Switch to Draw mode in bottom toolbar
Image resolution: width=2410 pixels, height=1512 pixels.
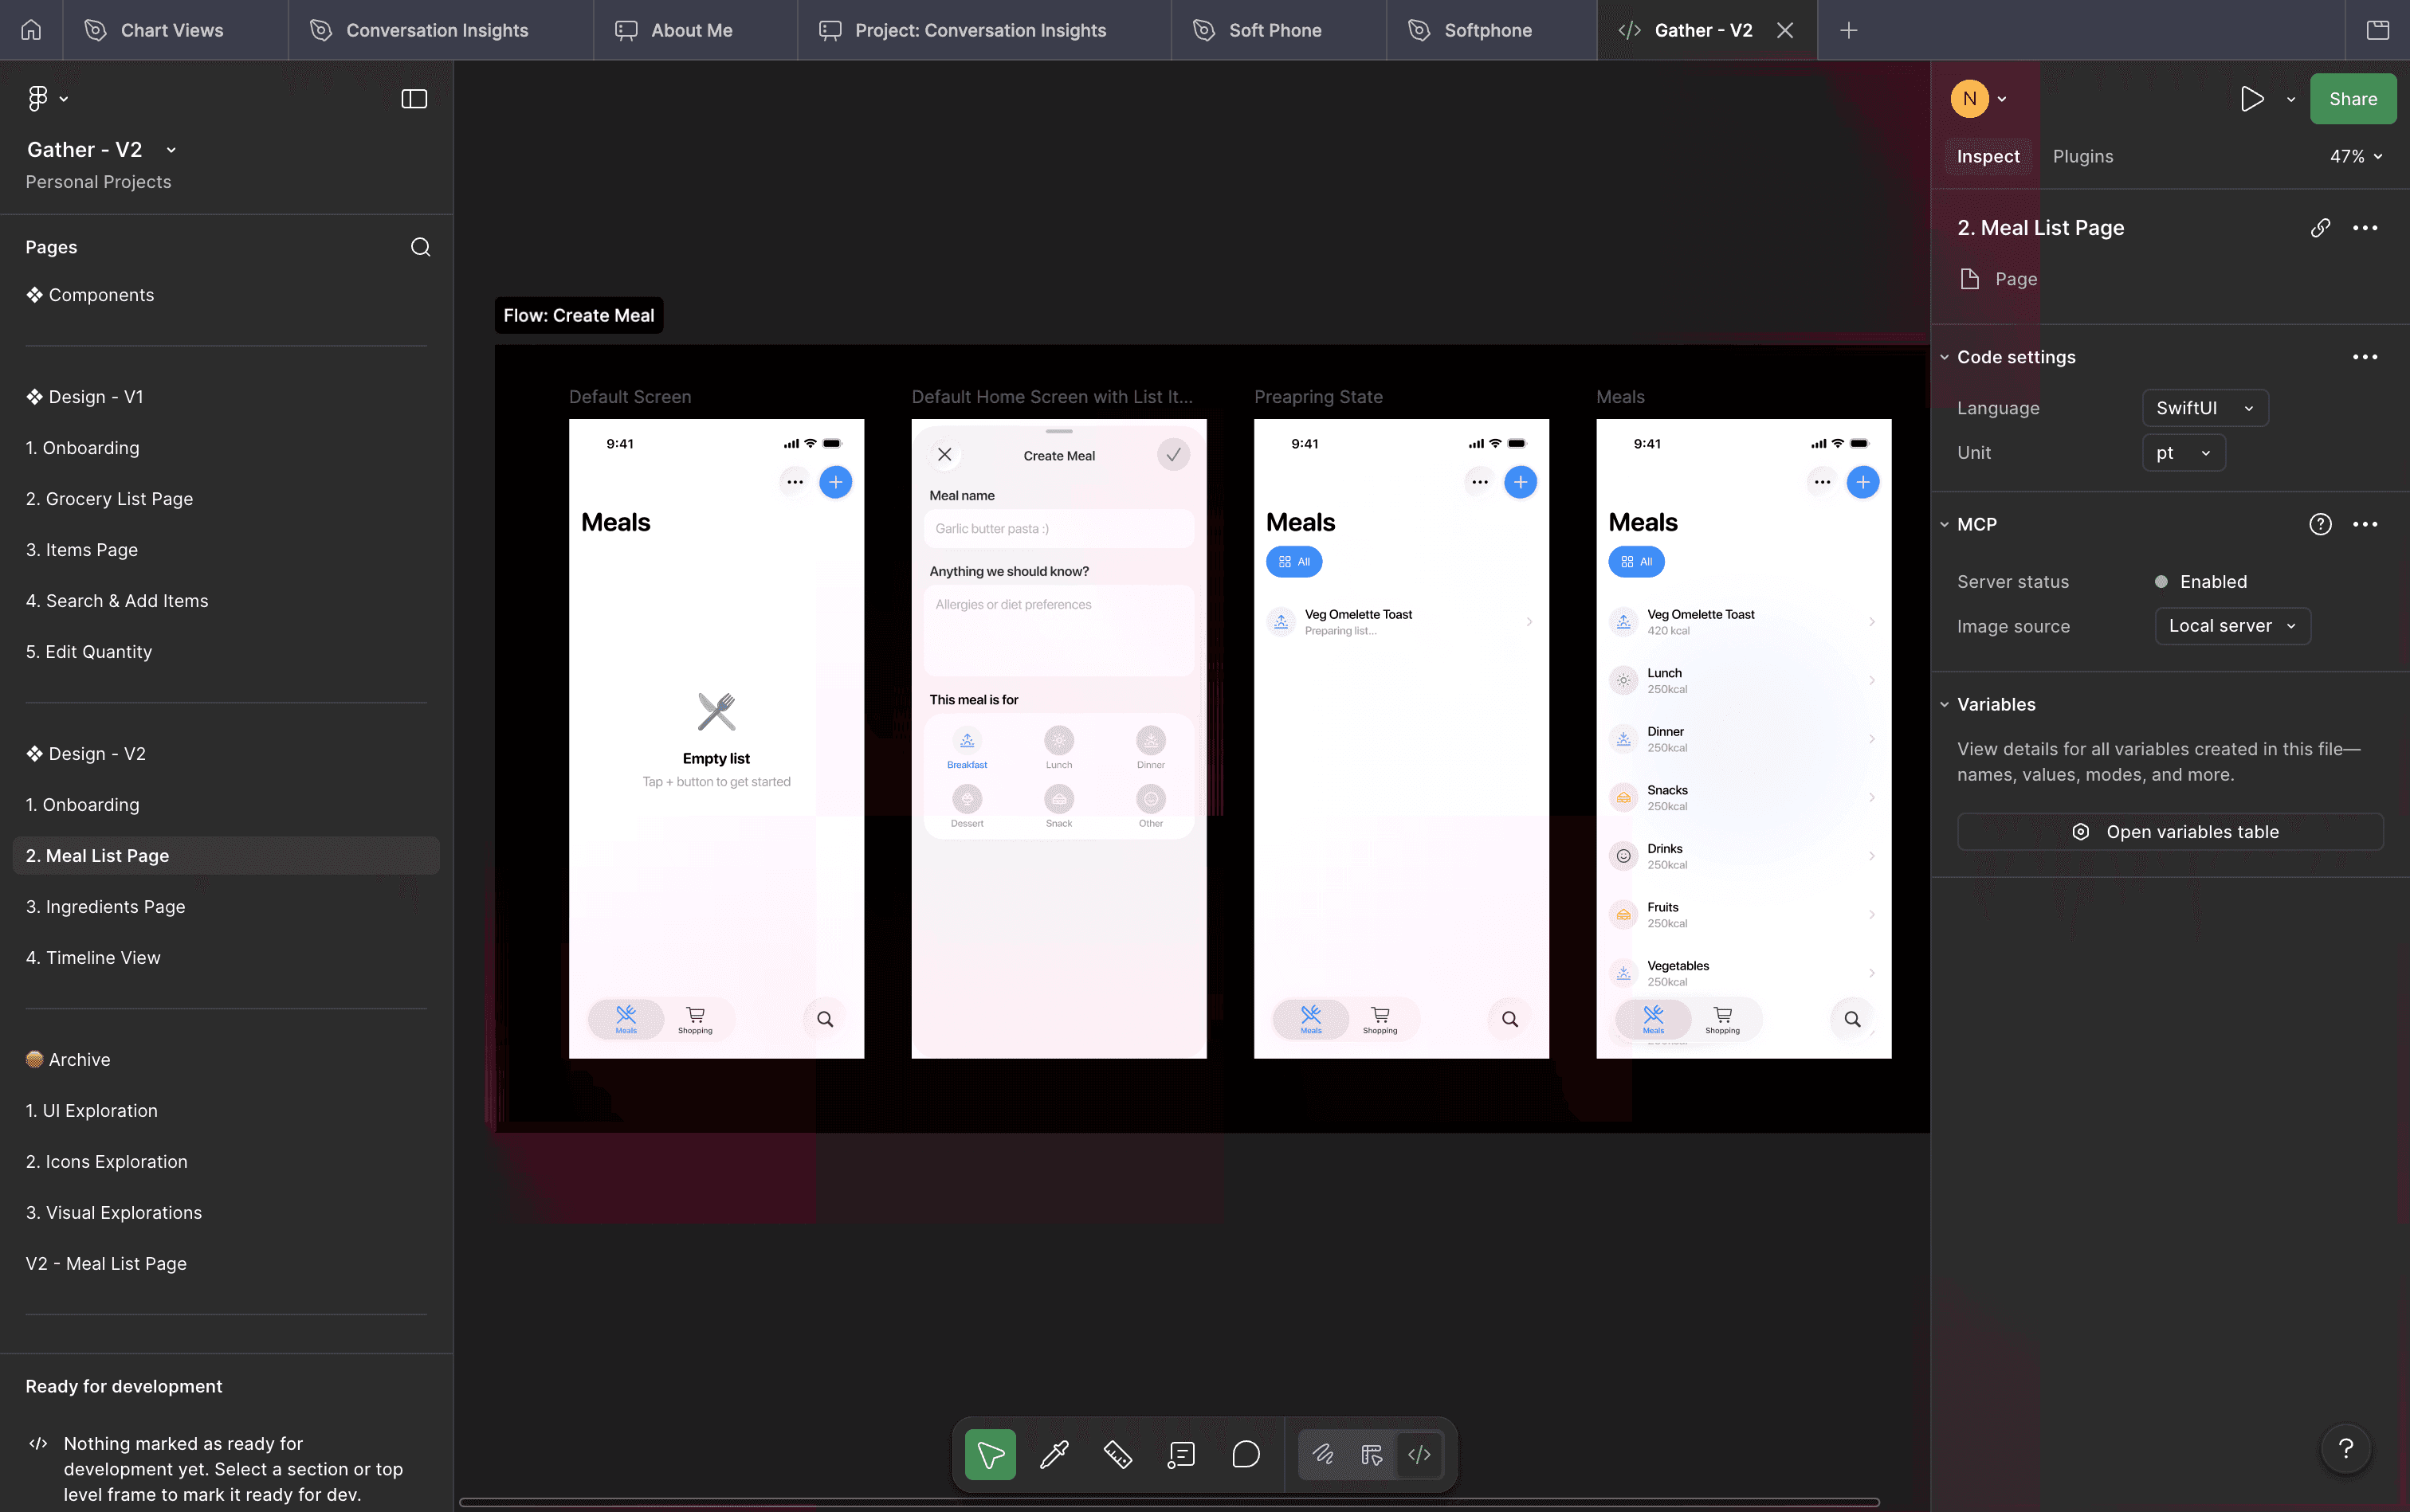tap(1322, 1454)
